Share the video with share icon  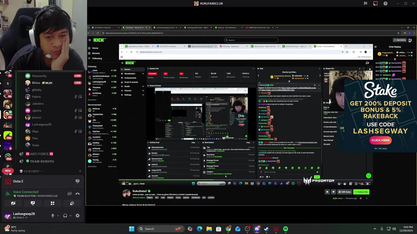pyautogui.click(x=360, y=198)
